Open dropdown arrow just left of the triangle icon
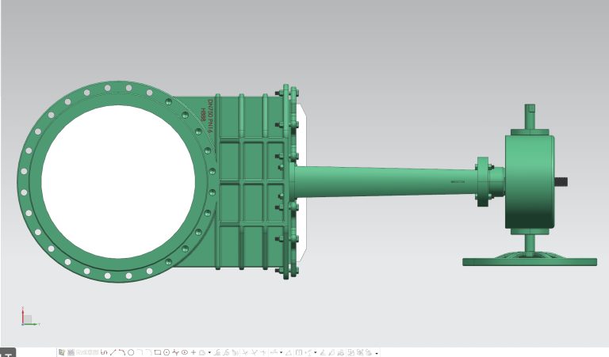The height and width of the screenshot is (357, 609). coord(282,353)
